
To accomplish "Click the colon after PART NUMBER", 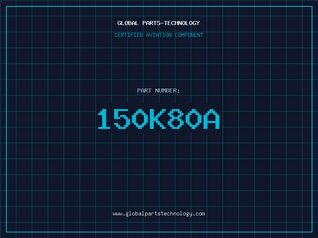I will pos(179,91).
